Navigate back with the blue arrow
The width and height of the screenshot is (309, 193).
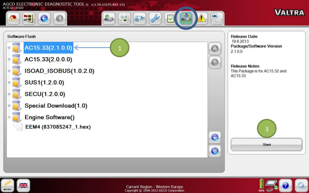44,18
